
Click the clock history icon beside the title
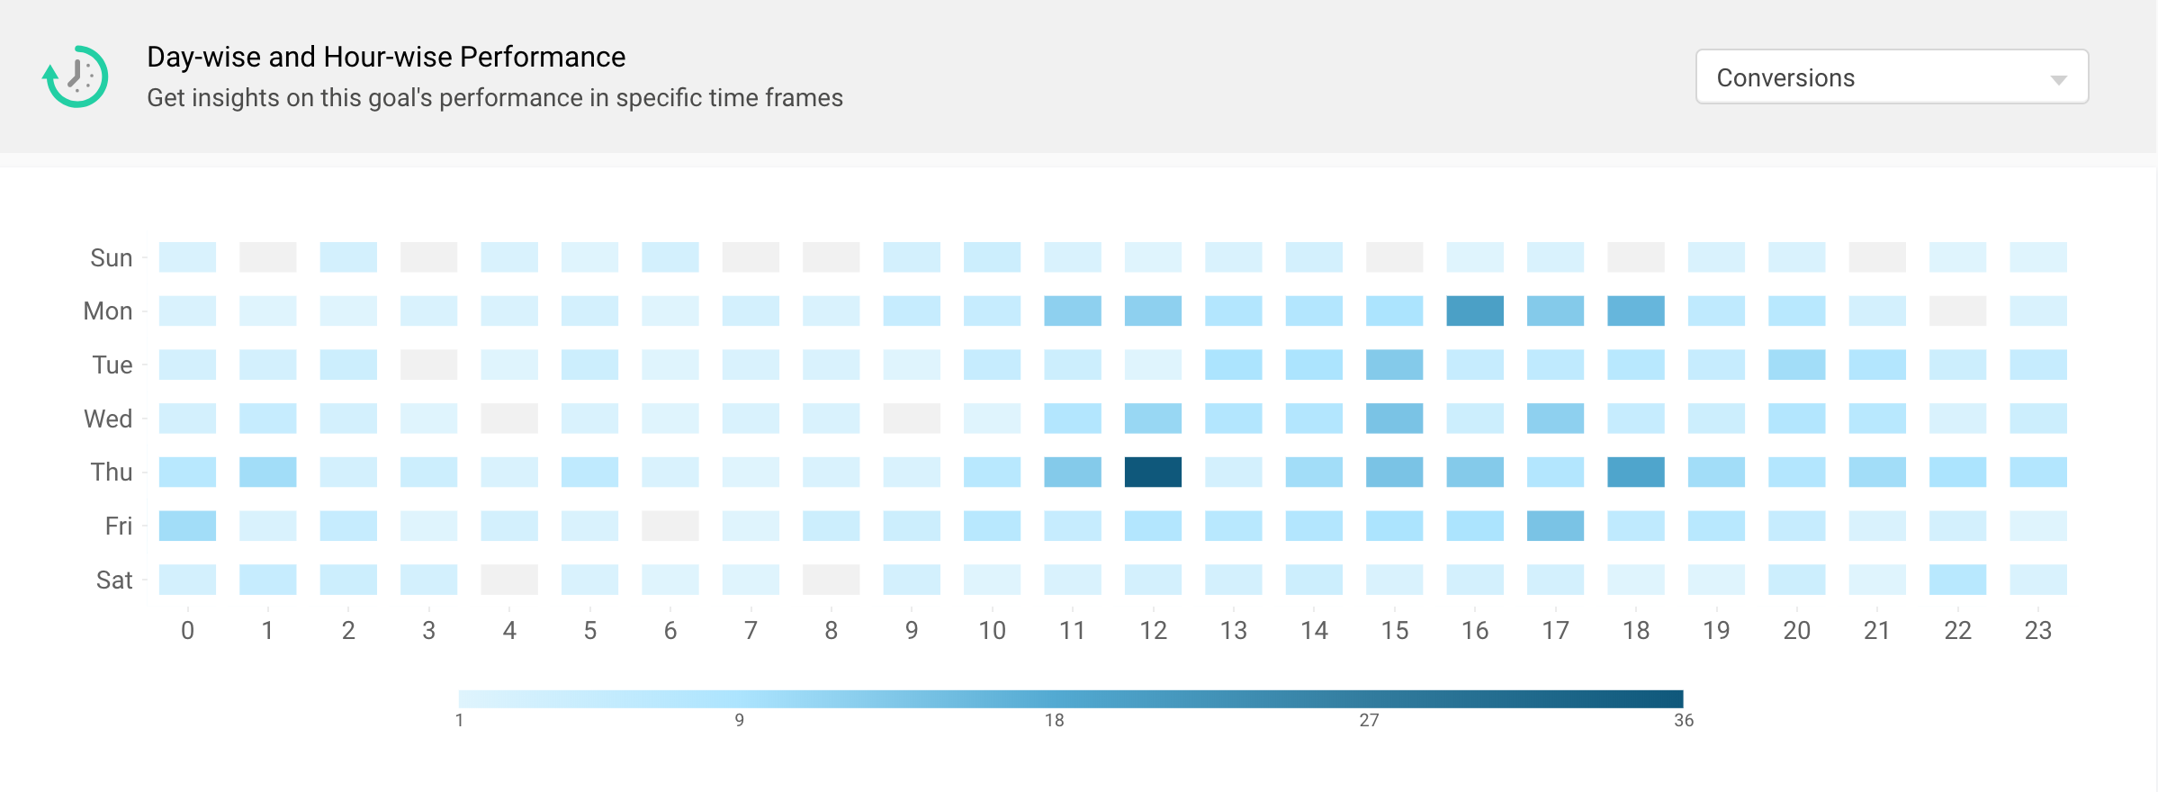point(76,76)
